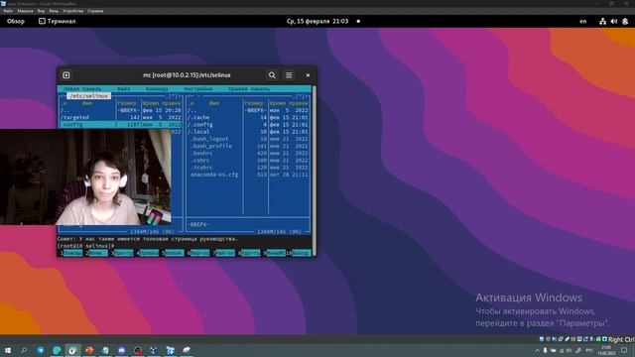
Task: Open the 'Настройки' menu in mc
Action: pyautogui.click(x=198, y=88)
